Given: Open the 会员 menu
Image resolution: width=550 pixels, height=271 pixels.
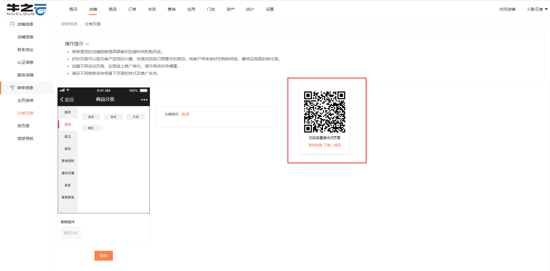Looking at the screenshot, I should tap(152, 9).
